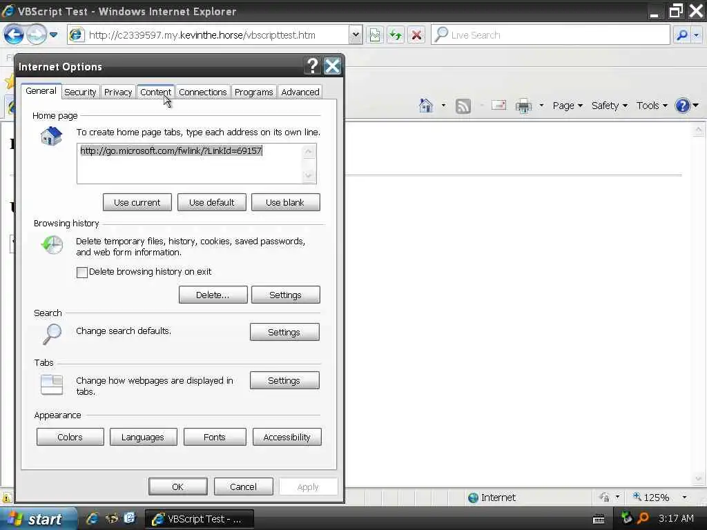Expand the address bar URL dropdown
Viewport: 707px width, 530px height.
click(x=356, y=35)
